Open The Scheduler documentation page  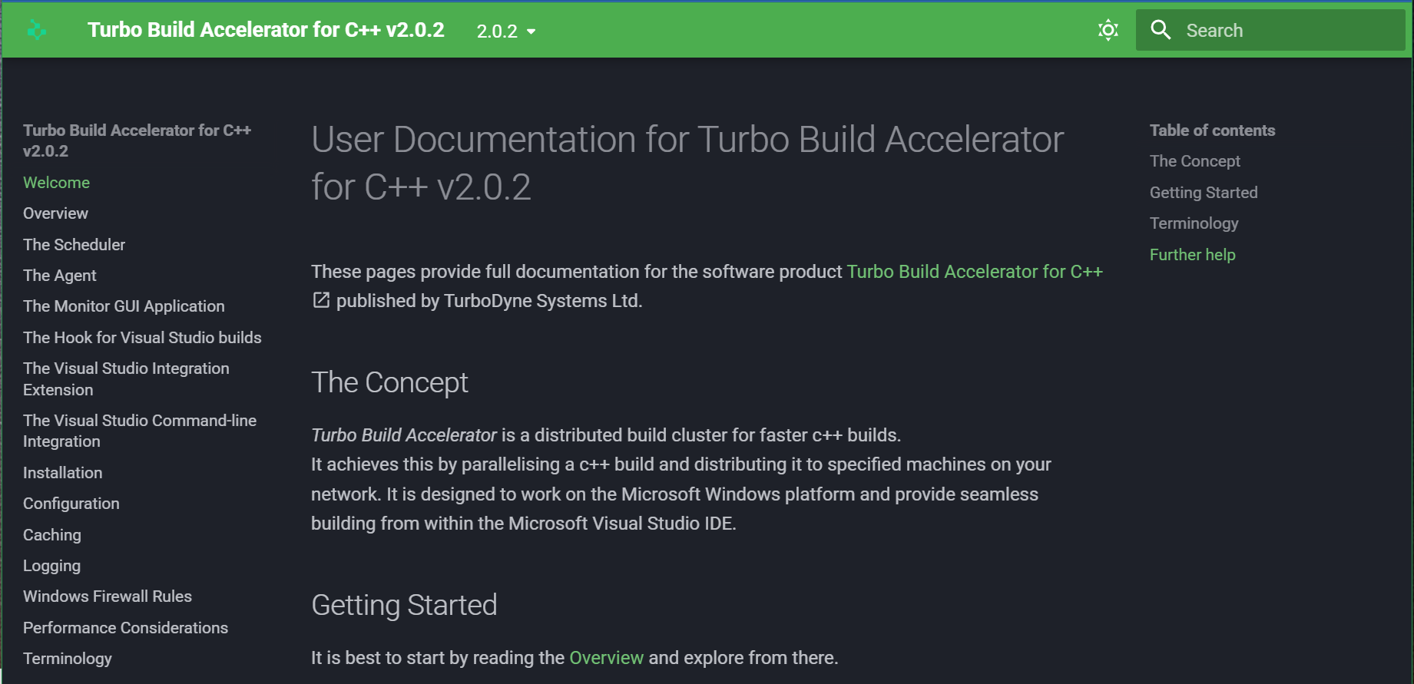tap(74, 244)
